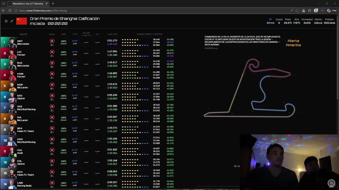Click the page vertical scrollbar

[338, 58]
